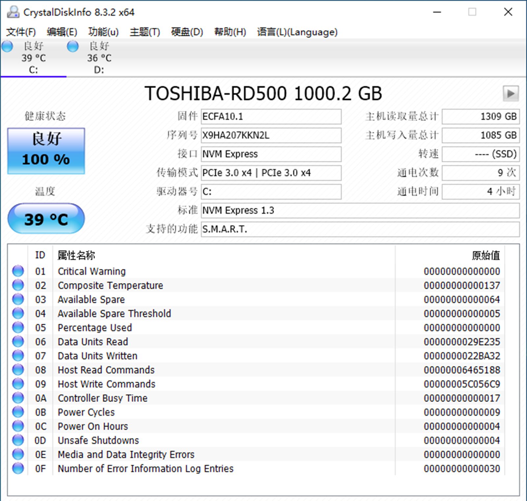Click the serial number X9HA207KKN2L field
This screenshot has width=527, height=501.
(x=271, y=135)
